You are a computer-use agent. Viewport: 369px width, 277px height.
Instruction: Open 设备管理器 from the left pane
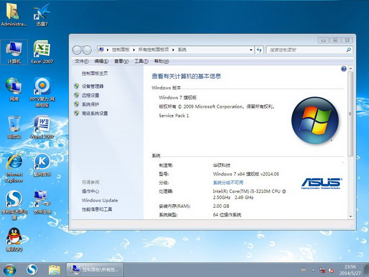tap(92, 86)
